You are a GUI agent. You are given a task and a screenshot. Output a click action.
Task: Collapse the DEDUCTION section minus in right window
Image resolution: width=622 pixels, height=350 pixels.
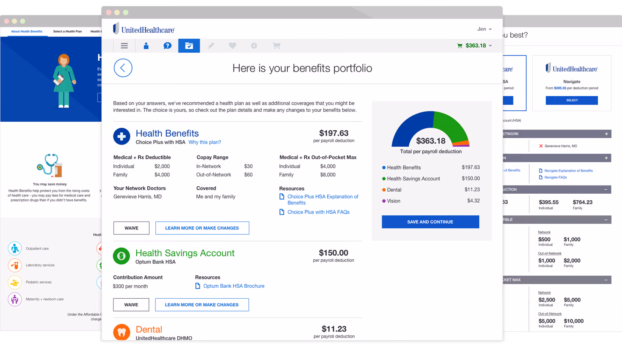606,189
